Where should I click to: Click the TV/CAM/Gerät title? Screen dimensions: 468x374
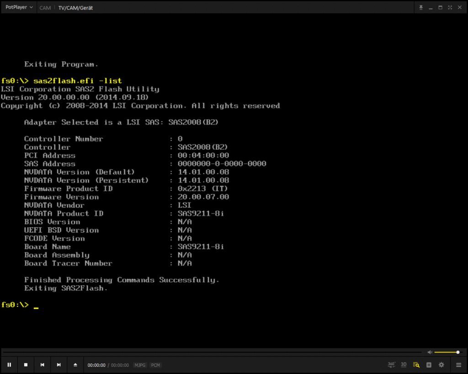click(x=75, y=8)
